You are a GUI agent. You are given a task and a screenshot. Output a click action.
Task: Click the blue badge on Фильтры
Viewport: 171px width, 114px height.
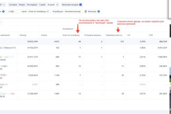coord(99,11)
